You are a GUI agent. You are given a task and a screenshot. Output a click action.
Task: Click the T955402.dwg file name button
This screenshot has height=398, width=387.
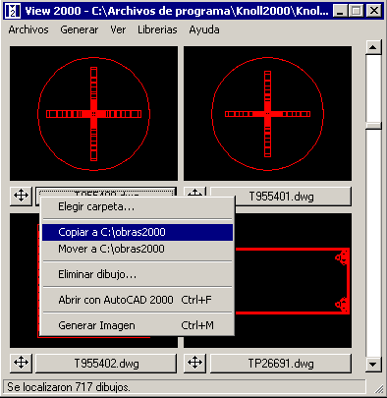106,364
